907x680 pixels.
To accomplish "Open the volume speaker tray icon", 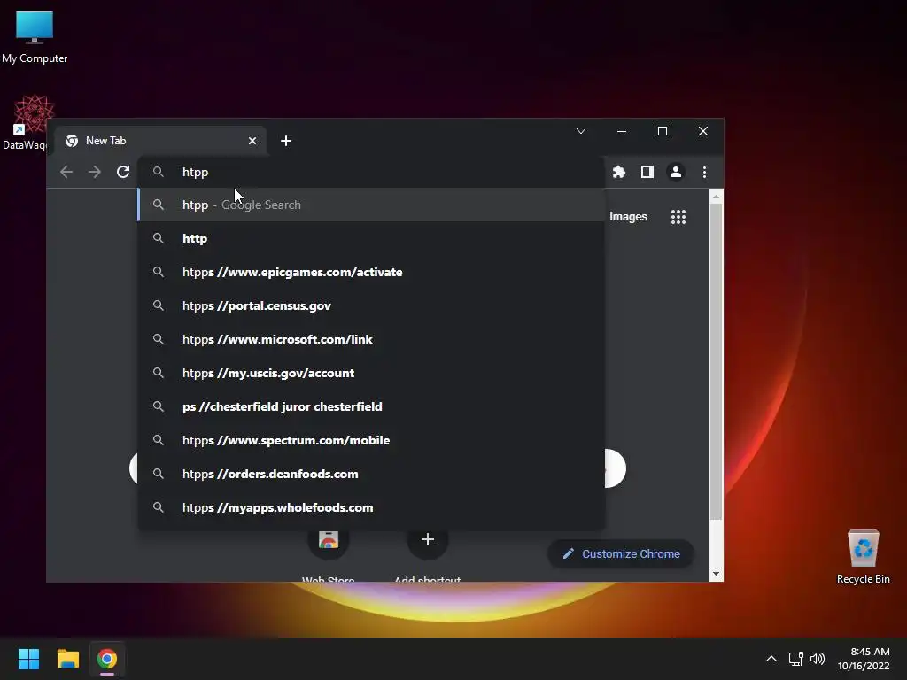I will coord(818,659).
